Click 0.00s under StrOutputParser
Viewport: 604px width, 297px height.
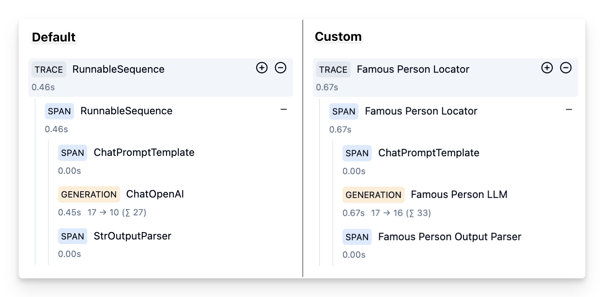(x=69, y=254)
